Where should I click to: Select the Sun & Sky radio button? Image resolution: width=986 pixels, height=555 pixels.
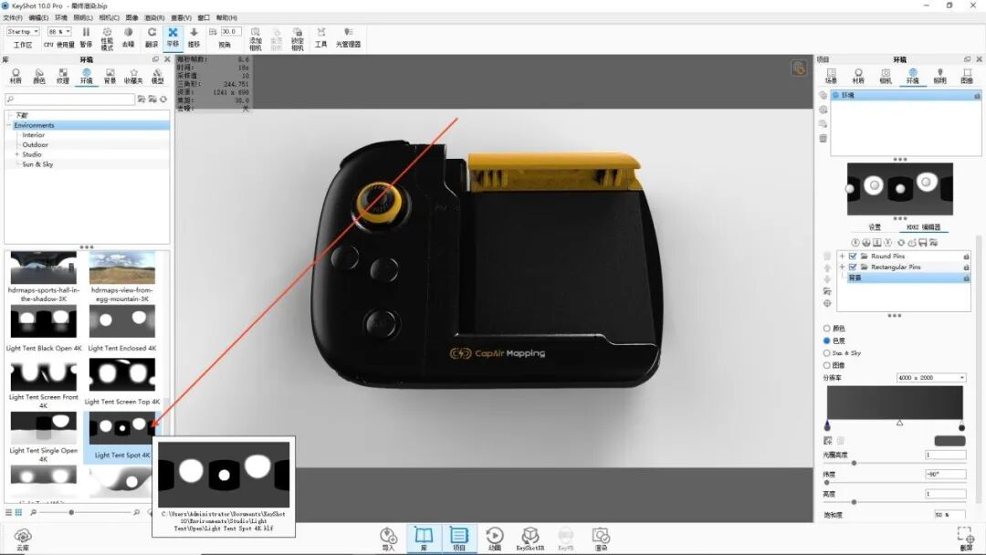pos(824,352)
